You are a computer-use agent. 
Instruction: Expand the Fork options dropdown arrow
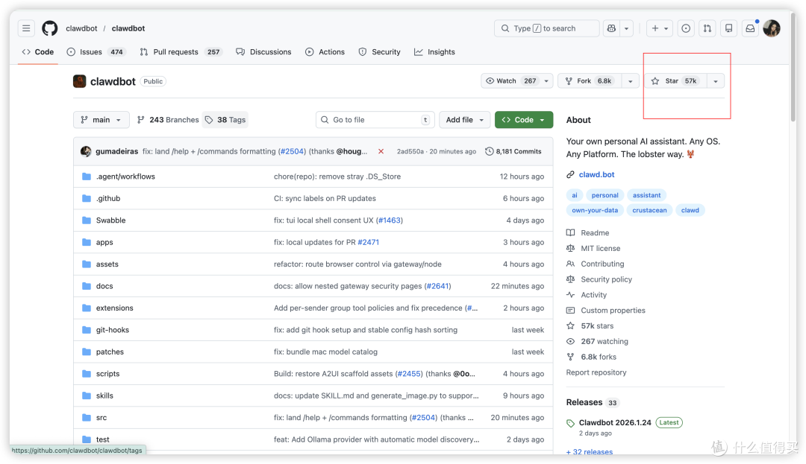click(630, 81)
